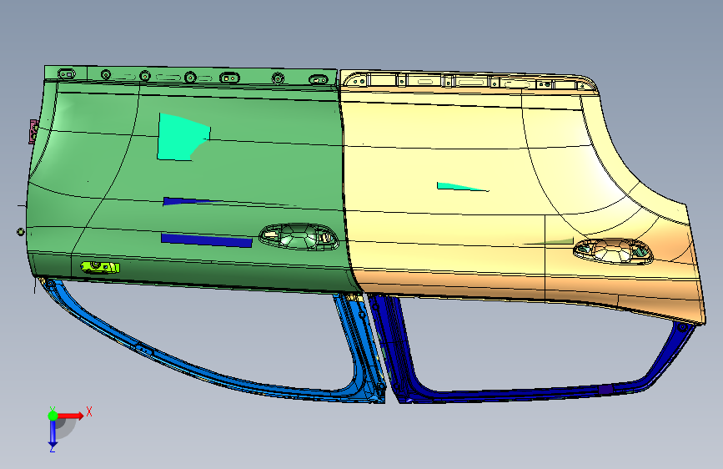
Task: Select the top mounting flange of green door
Action: 190,76
